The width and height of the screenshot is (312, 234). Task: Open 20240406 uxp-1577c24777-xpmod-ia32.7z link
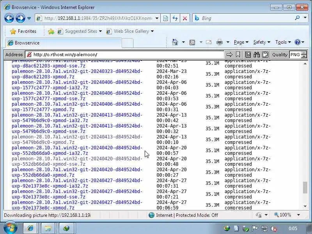(x=77, y=85)
